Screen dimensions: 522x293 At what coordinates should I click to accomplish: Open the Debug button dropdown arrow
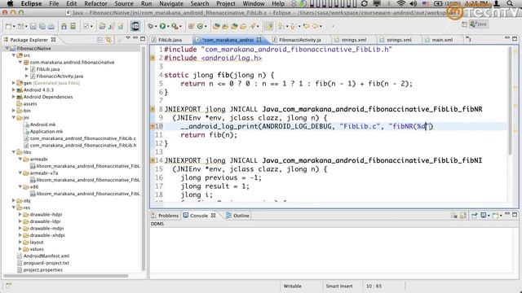coord(156,27)
